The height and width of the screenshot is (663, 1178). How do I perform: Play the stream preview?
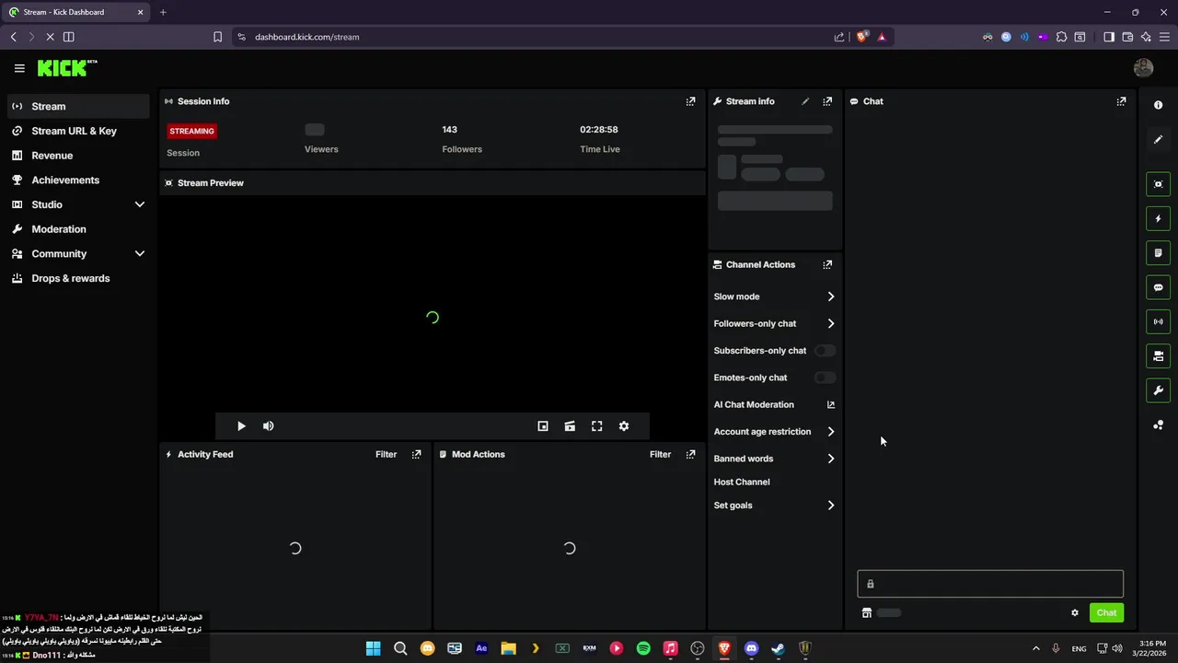[x=241, y=425]
